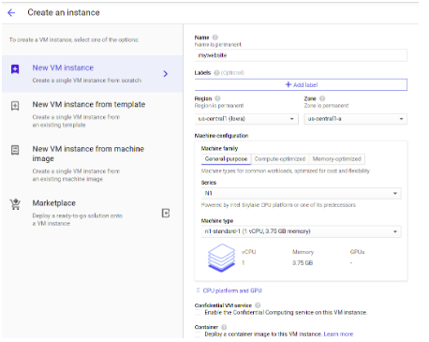The height and width of the screenshot is (342, 429).
Task: Check Deploy a container image checkbox
Action: tap(198, 335)
